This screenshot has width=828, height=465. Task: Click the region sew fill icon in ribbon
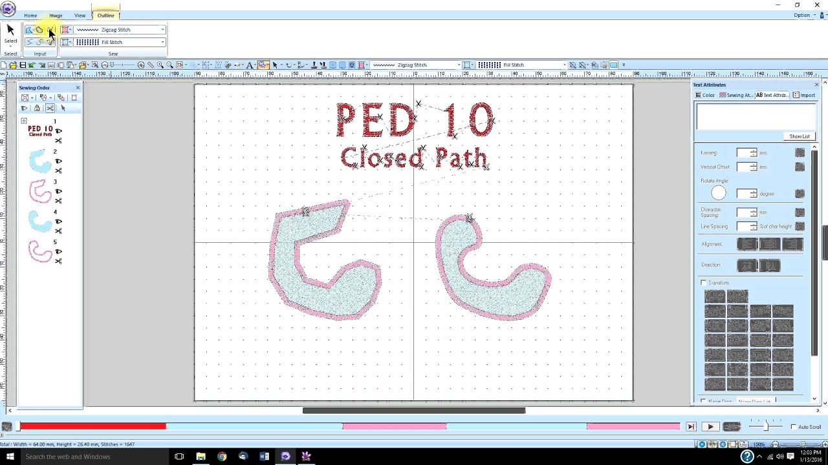(x=65, y=42)
